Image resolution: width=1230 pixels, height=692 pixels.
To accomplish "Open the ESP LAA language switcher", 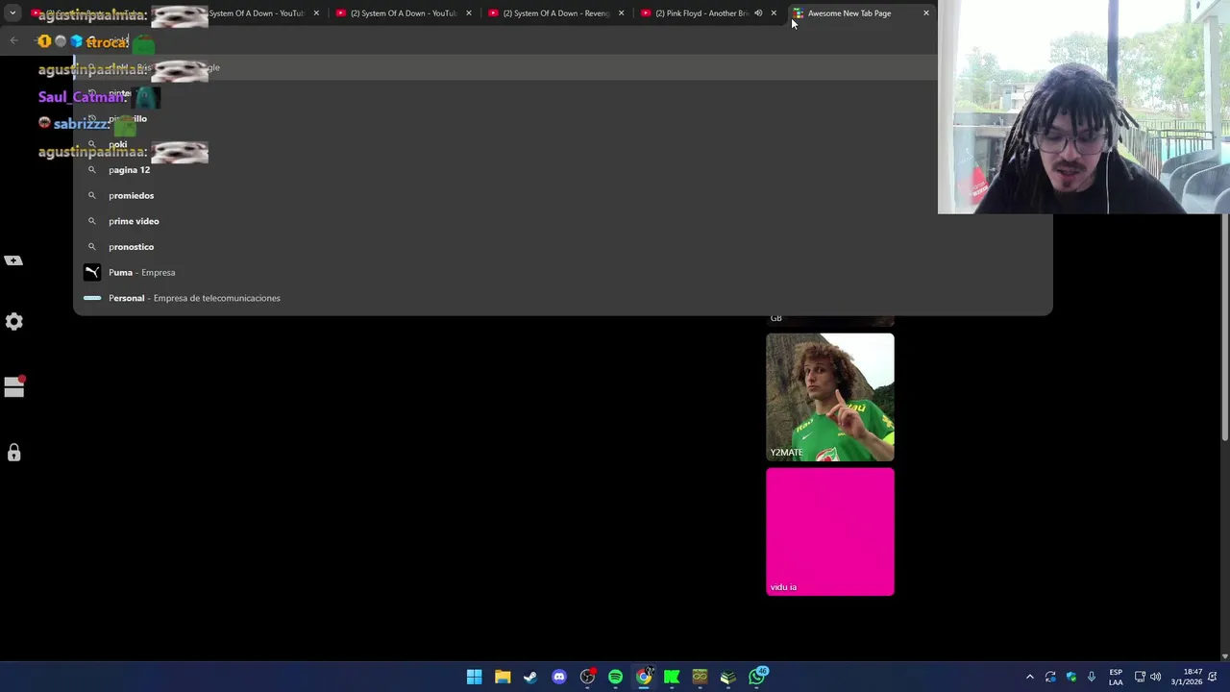I will tap(1116, 677).
